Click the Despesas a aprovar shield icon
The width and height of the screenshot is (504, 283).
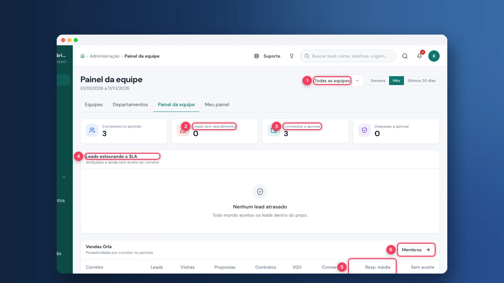pyautogui.click(x=364, y=130)
